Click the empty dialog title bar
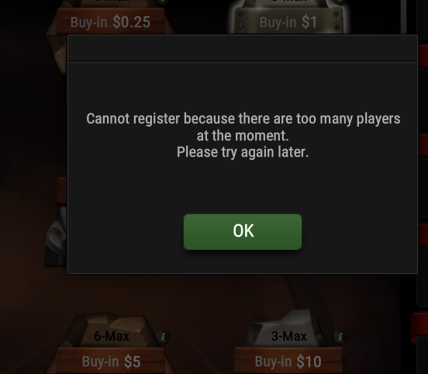 [243, 48]
